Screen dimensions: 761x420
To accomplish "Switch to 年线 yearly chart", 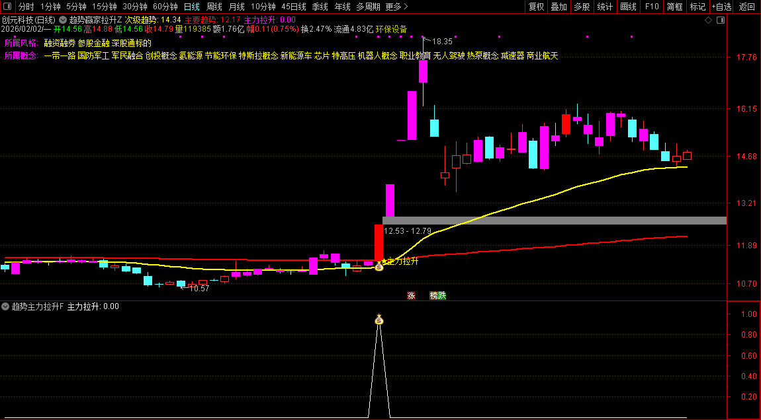I will coord(342,7).
